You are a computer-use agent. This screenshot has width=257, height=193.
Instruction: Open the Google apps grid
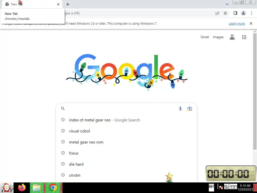click(x=244, y=37)
